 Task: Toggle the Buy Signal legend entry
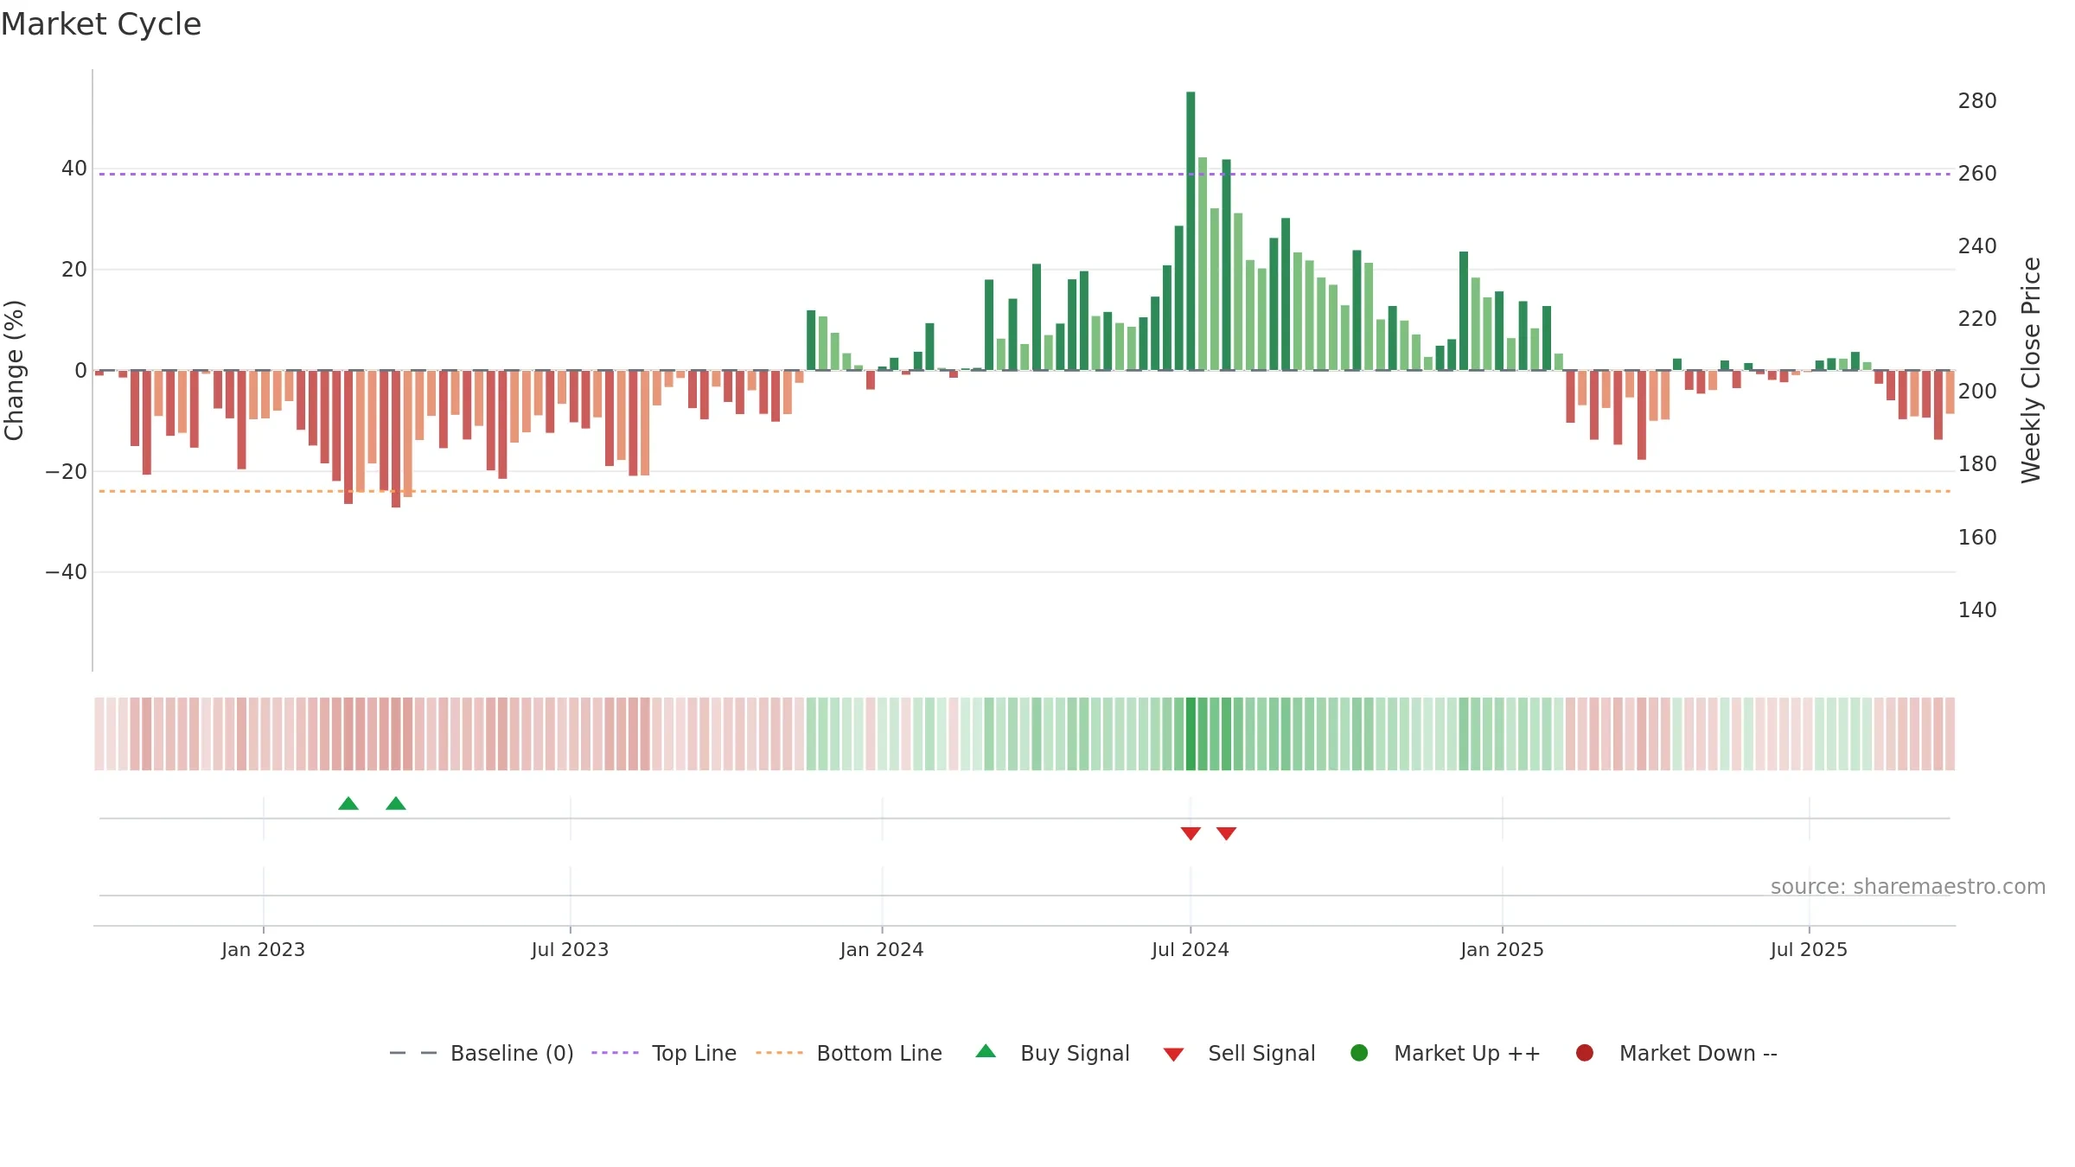pos(1052,1053)
